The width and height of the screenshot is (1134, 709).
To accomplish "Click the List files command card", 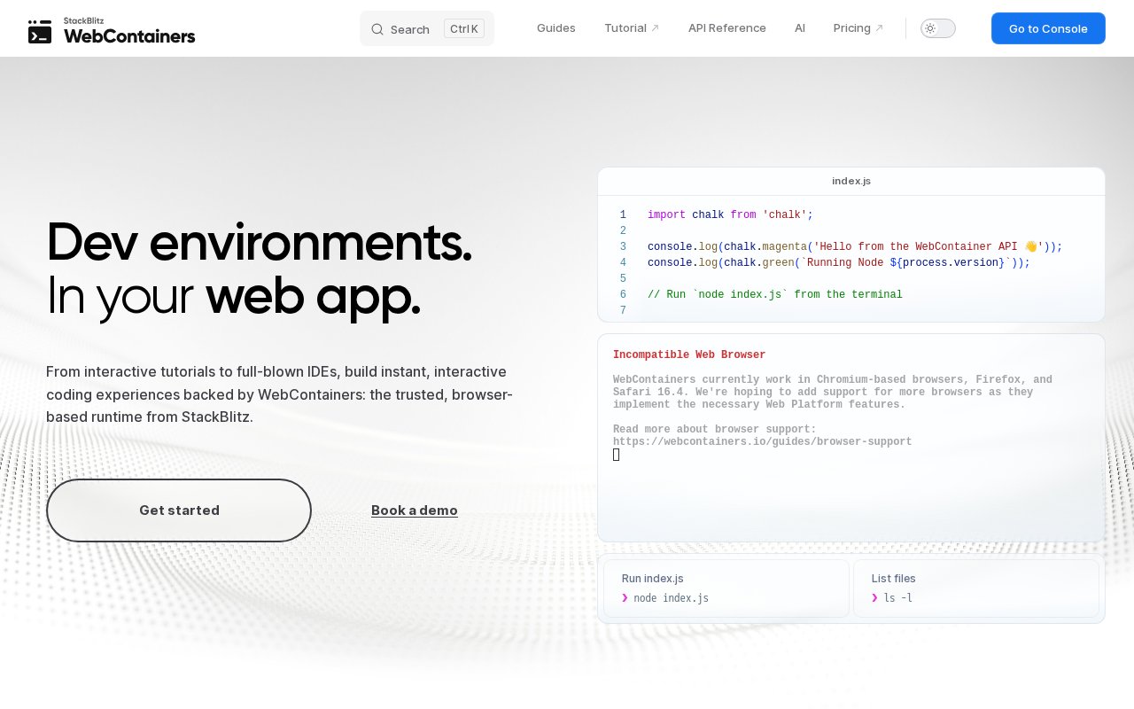I will tap(976, 588).
